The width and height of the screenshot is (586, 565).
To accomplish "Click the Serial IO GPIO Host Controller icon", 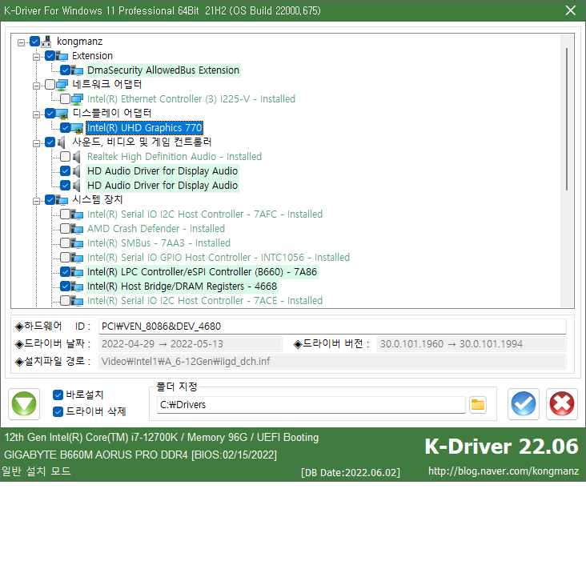I will [77, 258].
